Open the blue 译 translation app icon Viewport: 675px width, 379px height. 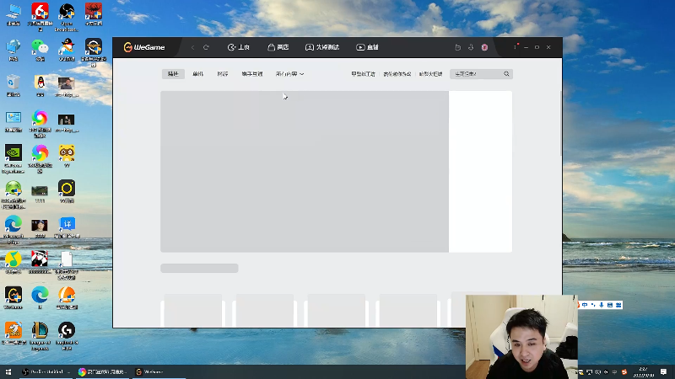(67, 227)
